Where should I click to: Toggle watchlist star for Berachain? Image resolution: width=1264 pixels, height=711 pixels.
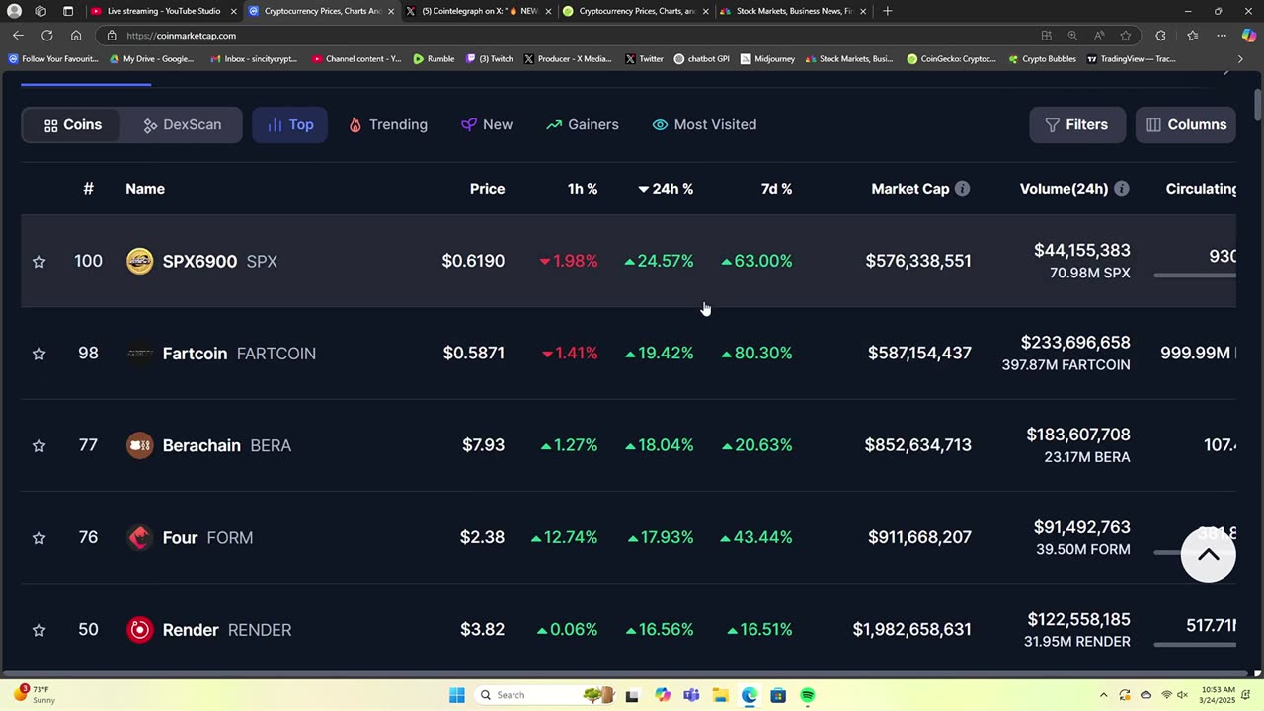pyautogui.click(x=39, y=446)
